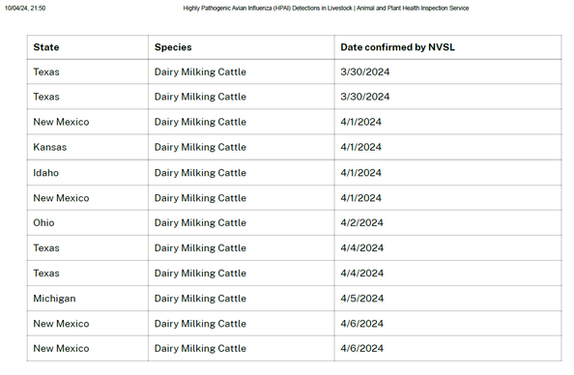Viewport: 574px width, 375px height.
Task: Click the State column header
Action: 88,47
